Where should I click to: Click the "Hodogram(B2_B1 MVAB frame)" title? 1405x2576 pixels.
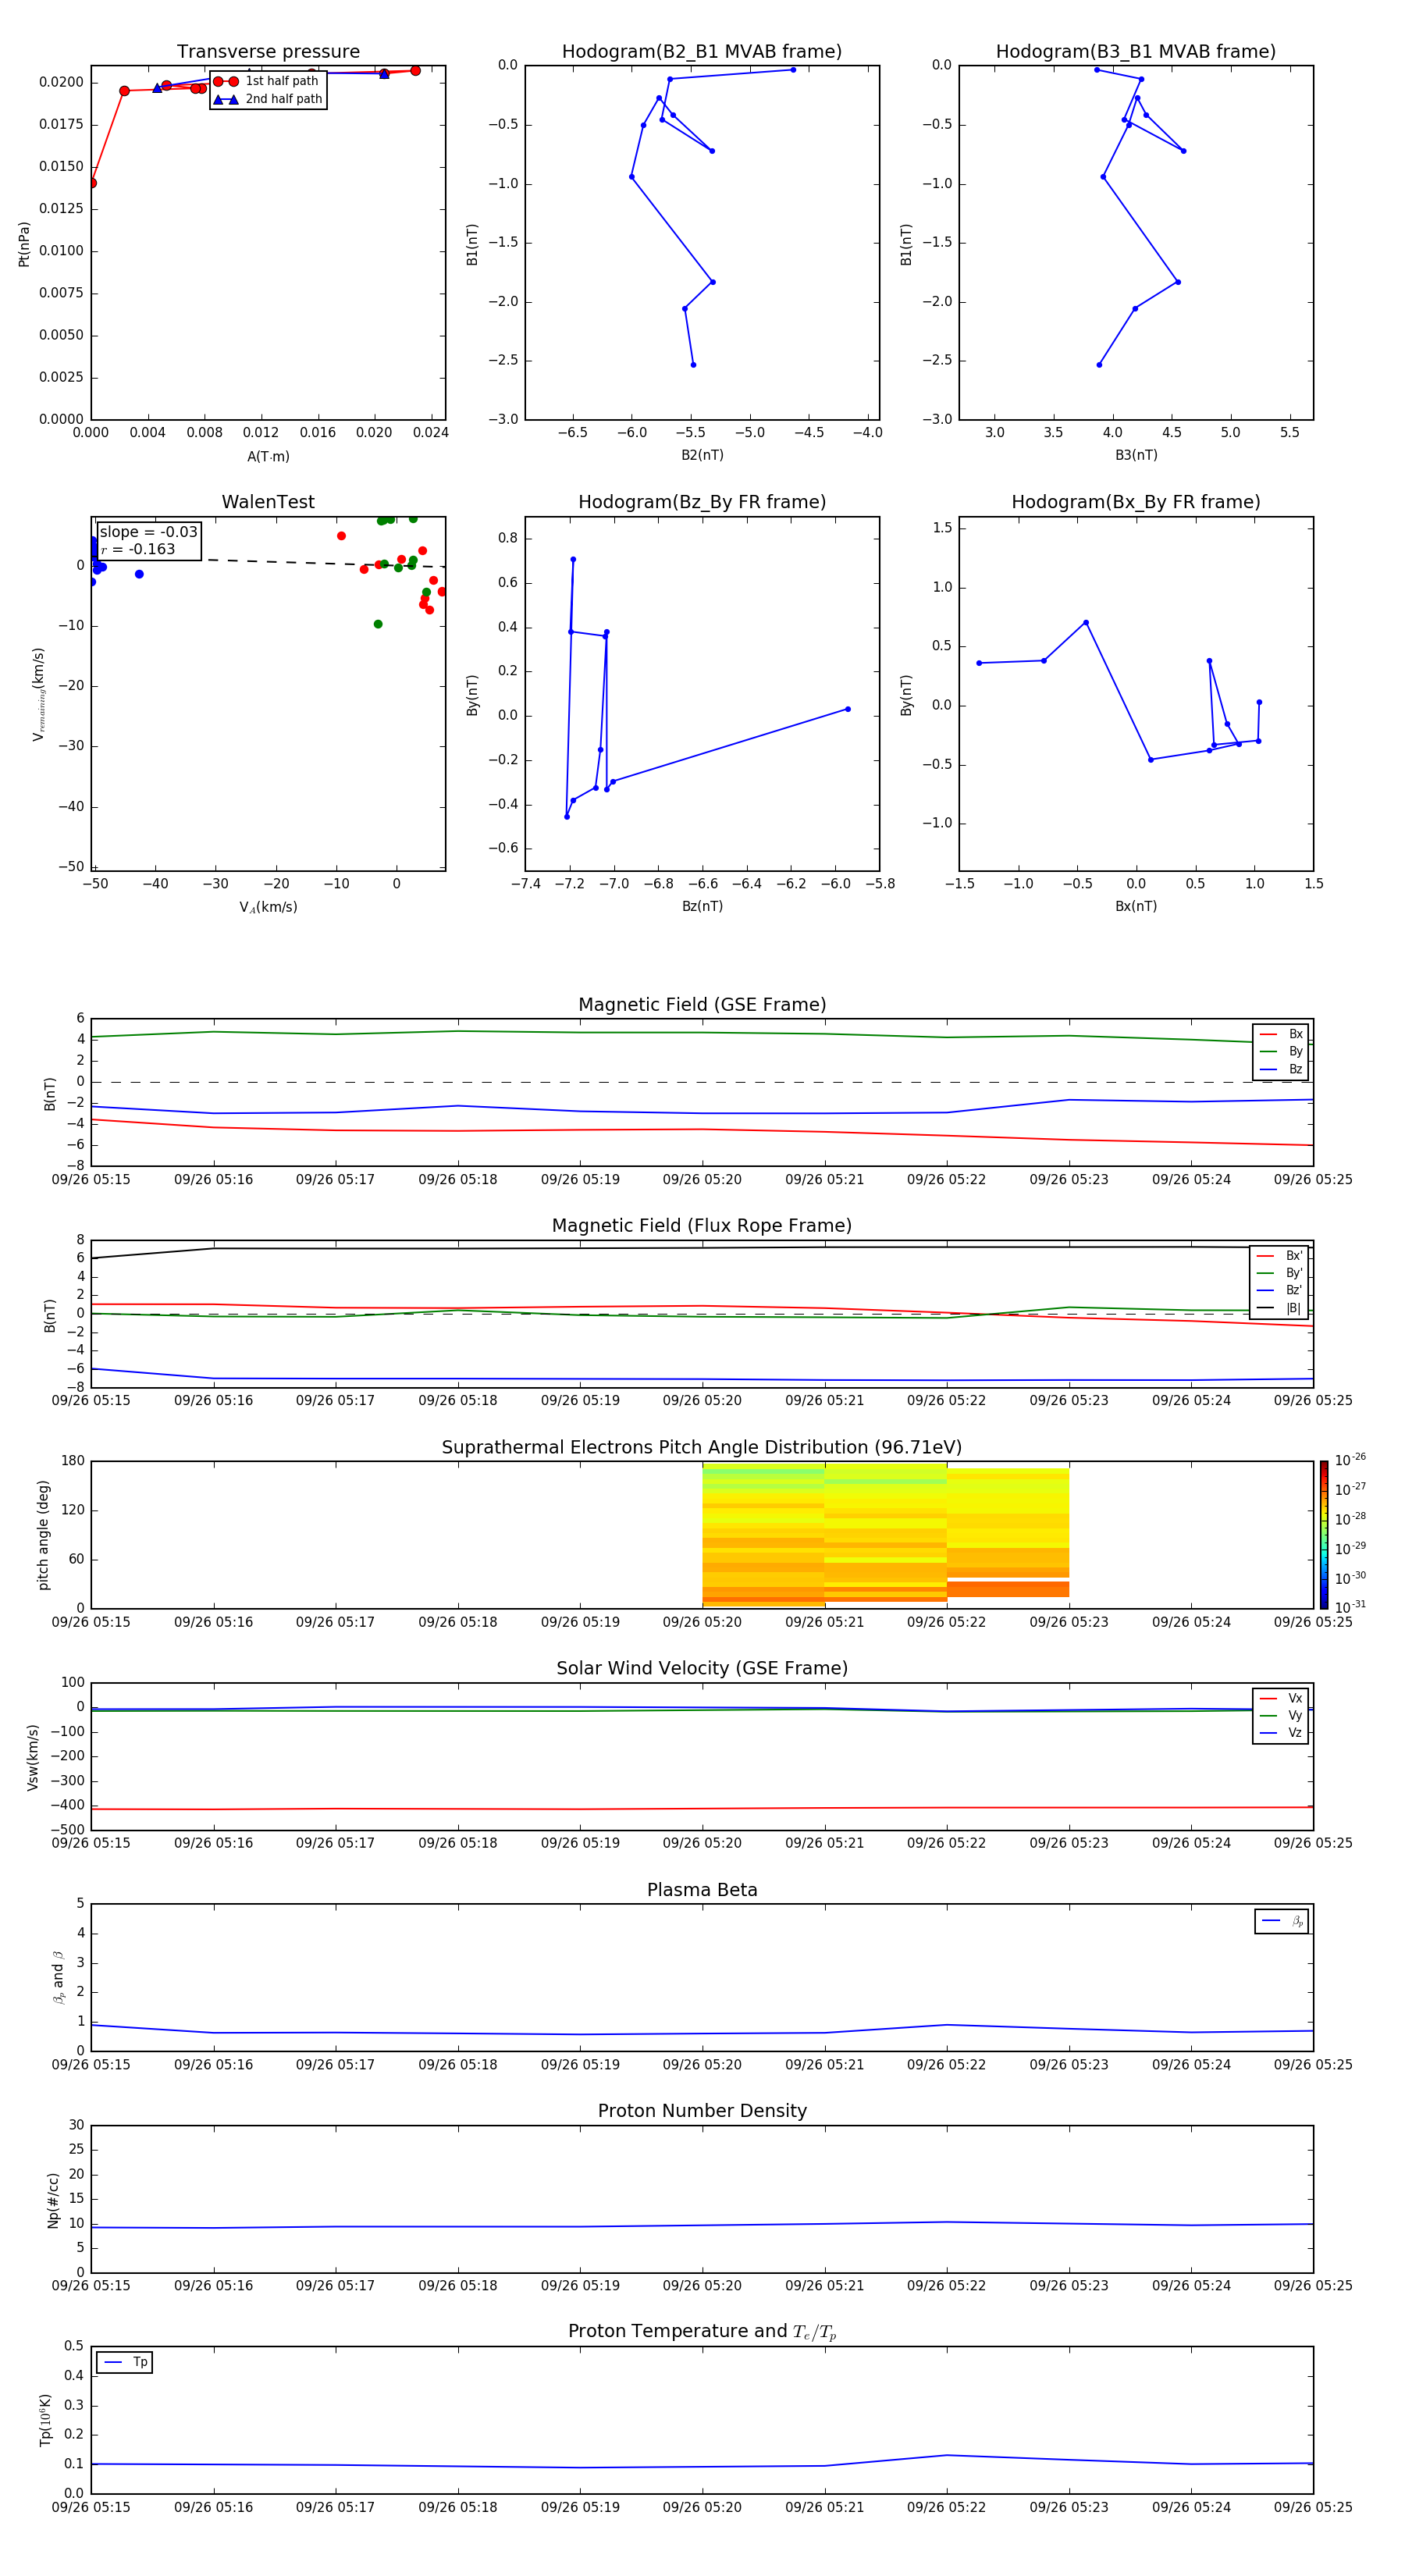tap(702, 51)
